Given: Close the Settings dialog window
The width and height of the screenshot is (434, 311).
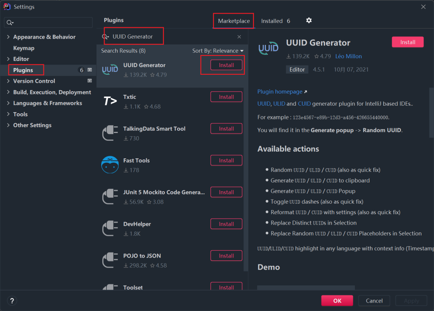Looking at the screenshot, I should (x=423, y=7).
